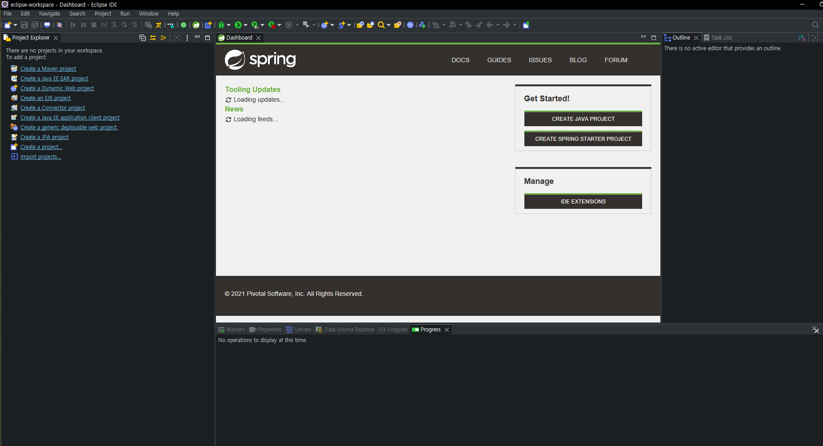The image size is (823, 446).
Task: Click the Forward navigation arrow
Action: click(507, 25)
